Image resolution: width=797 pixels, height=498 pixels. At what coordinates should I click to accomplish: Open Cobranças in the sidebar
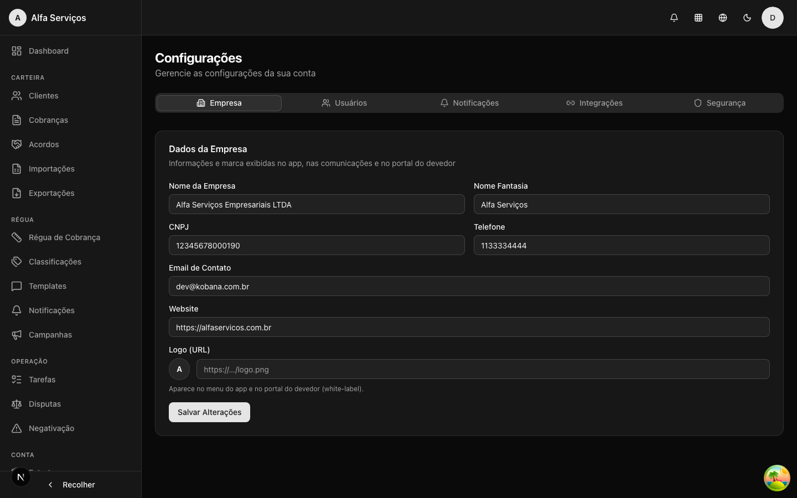[71, 120]
